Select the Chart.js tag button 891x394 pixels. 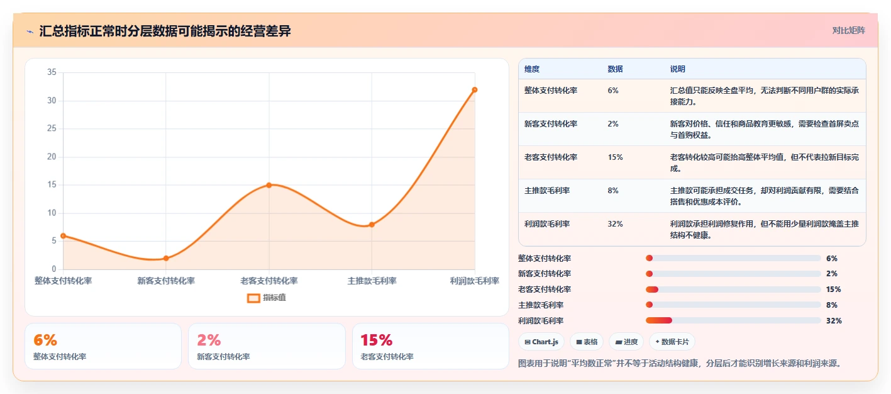[541, 342]
